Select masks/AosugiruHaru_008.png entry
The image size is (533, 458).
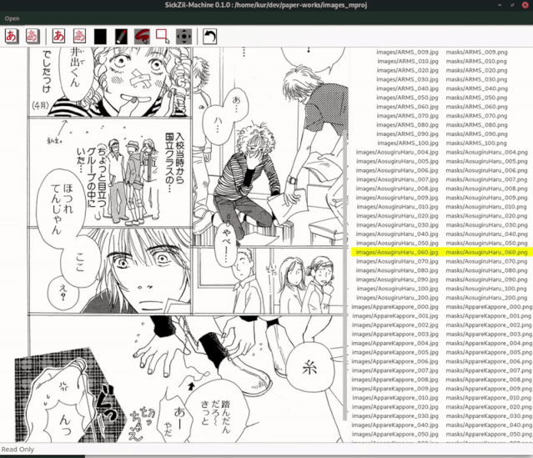tap(487, 189)
